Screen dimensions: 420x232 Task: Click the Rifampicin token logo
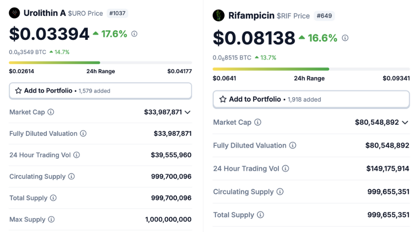(218, 16)
